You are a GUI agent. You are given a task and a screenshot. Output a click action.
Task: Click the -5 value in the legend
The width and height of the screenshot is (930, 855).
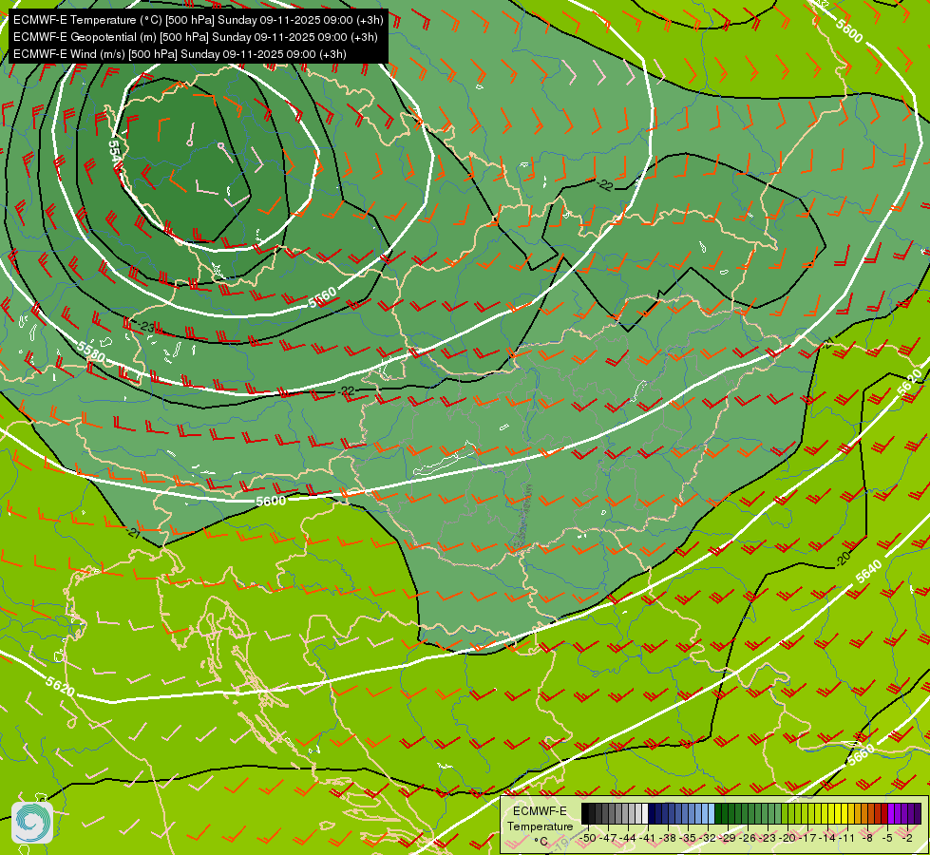pos(886,838)
